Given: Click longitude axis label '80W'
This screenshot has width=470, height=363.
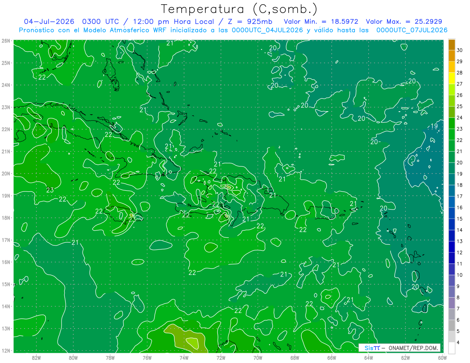Looking at the screenshot, I should coord(73,358).
